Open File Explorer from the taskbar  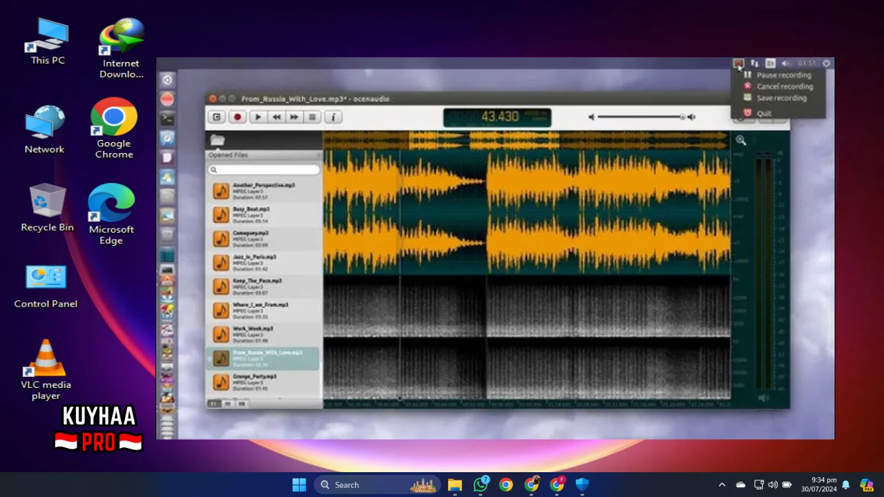[454, 485]
